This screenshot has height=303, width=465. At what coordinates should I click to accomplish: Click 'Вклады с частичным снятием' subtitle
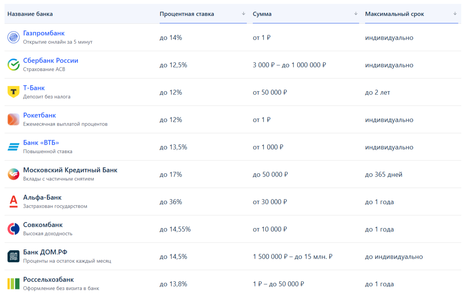coord(59,179)
